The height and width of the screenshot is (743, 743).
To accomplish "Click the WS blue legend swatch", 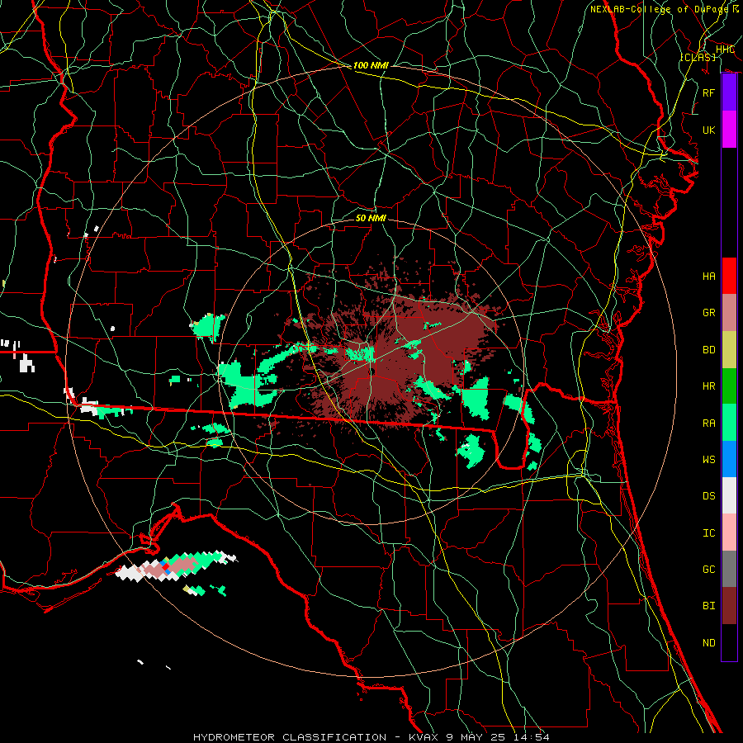I will (729, 459).
